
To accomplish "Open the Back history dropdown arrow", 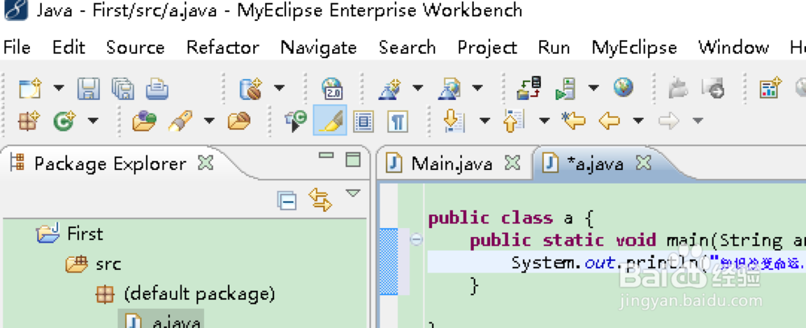I will tap(638, 121).
